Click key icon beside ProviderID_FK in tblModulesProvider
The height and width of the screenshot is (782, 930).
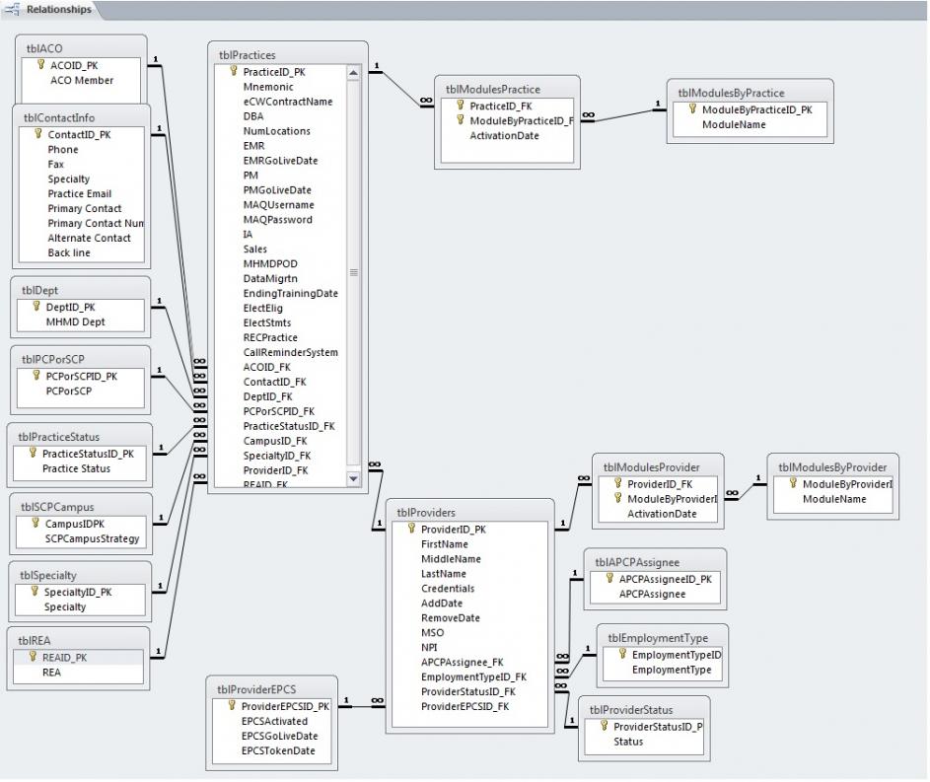coord(618,482)
